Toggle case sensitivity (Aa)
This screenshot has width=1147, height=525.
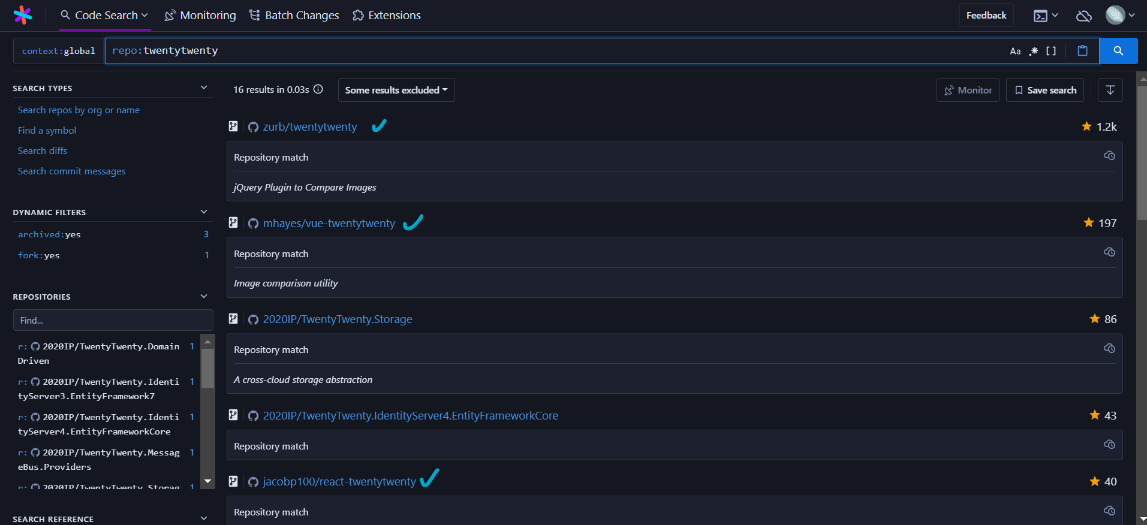(x=1015, y=51)
